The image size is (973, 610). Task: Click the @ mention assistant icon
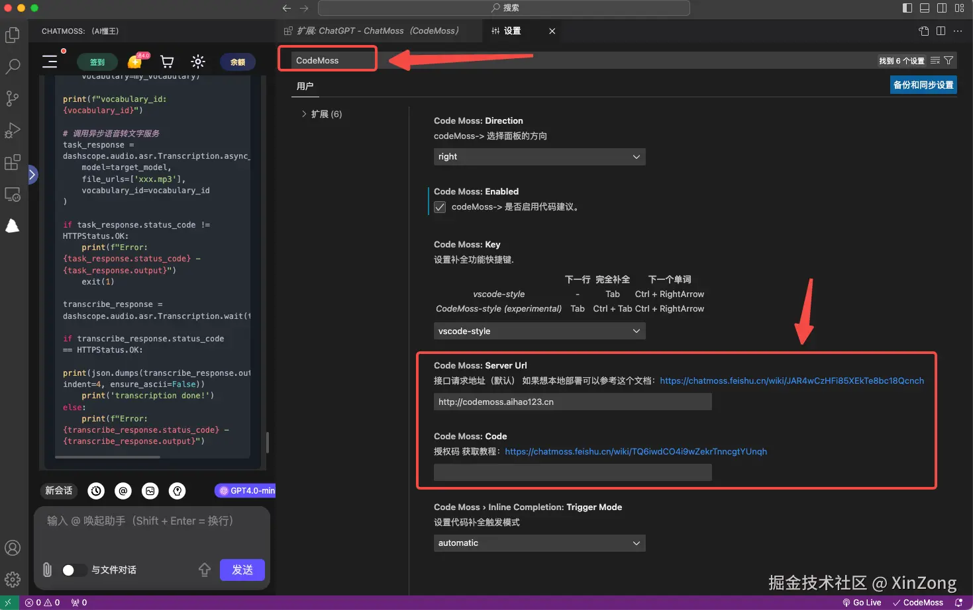[123, 491]
